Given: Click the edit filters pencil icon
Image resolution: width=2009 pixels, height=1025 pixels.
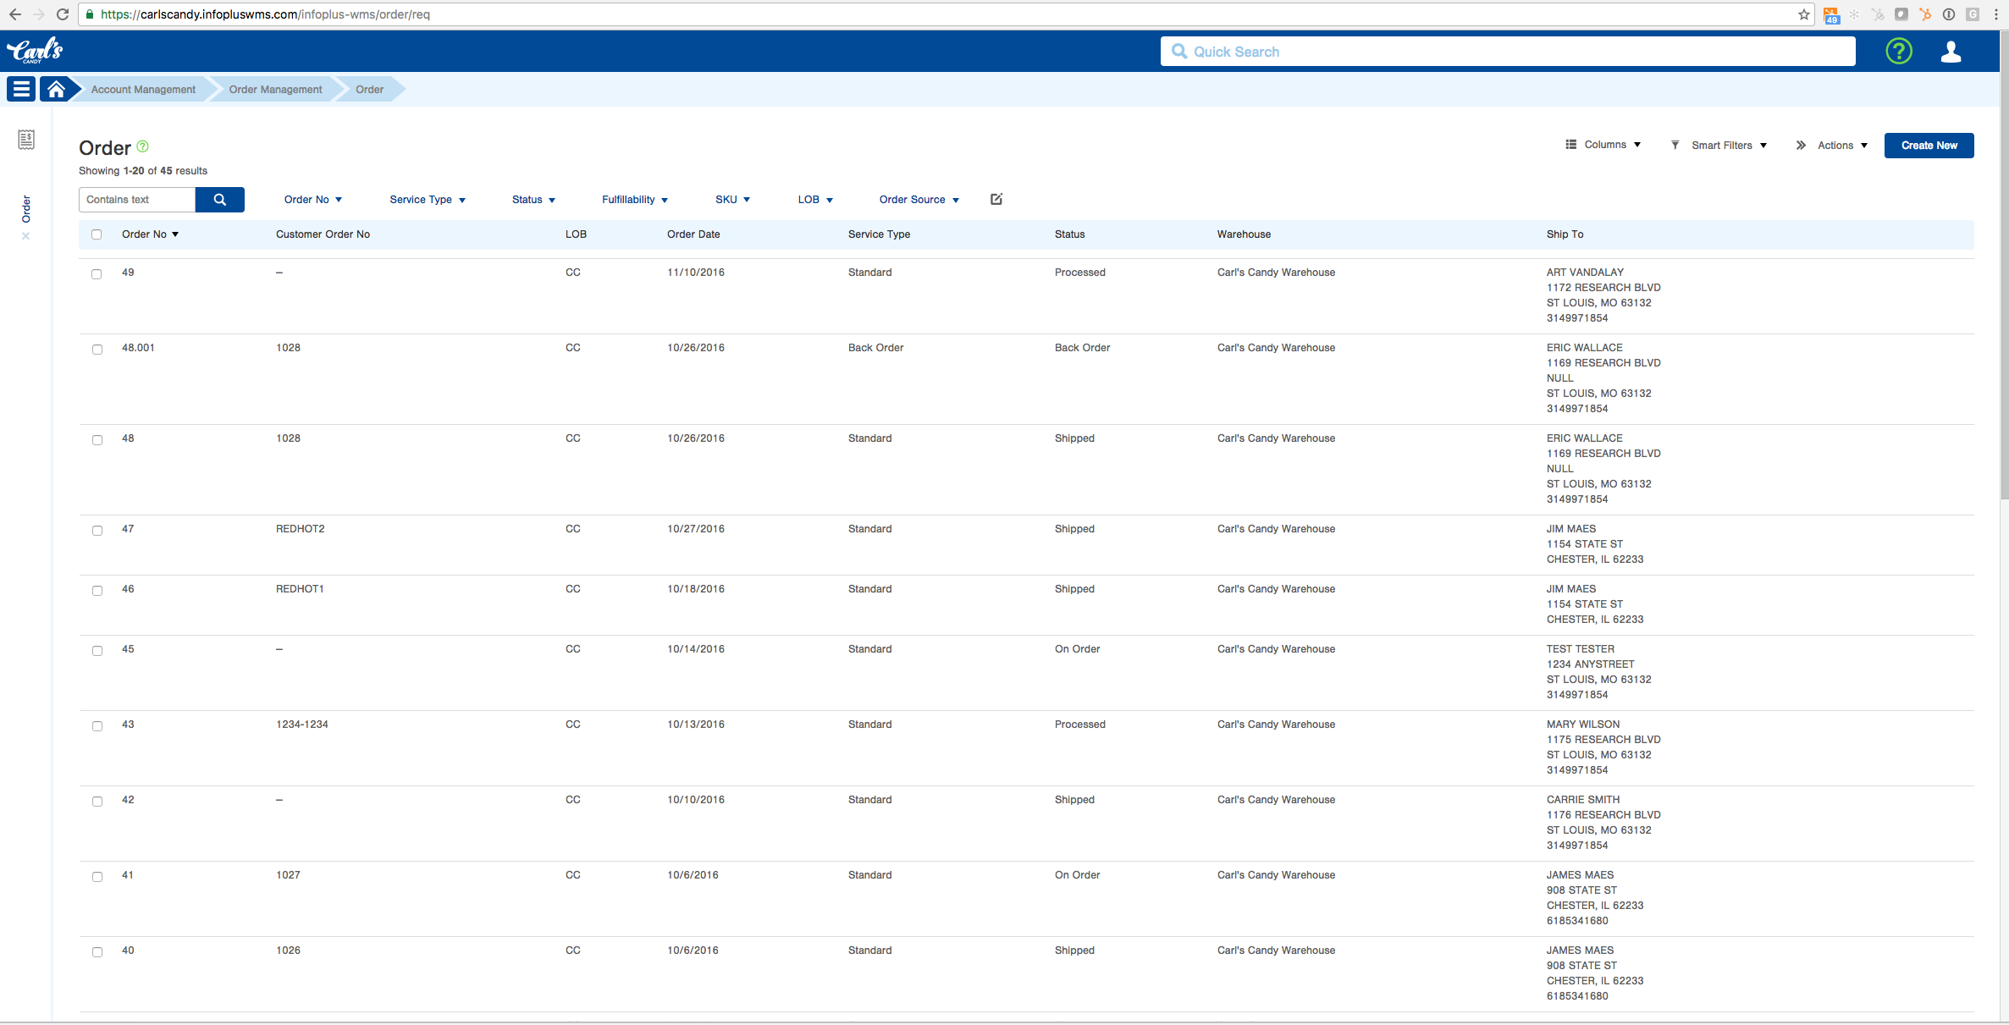Looking at the screenshot, I should pos(996,199).
